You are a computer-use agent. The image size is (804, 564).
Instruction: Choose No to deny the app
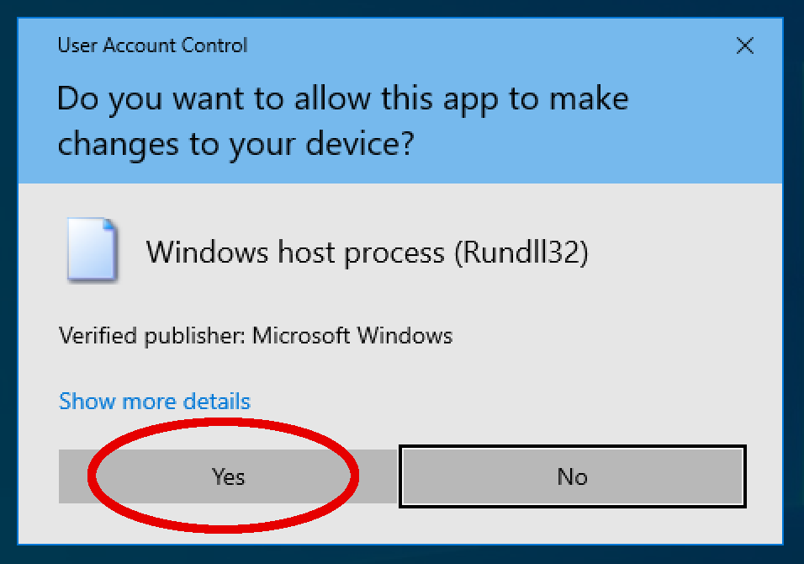pos(572,476)
